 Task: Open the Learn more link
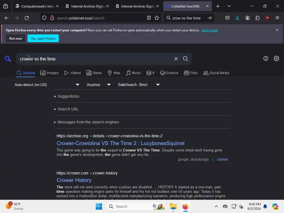[210, 30]
